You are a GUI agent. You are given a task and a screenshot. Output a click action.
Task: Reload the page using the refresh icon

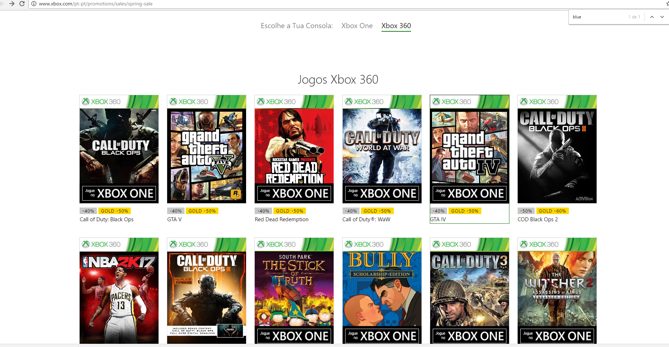22,4
